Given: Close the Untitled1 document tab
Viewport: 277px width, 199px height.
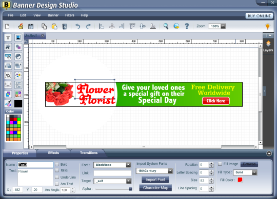Looking at the screenshot, I should coord(43,36).
